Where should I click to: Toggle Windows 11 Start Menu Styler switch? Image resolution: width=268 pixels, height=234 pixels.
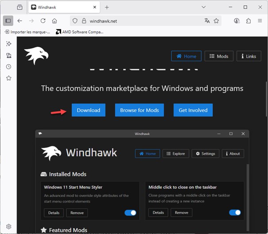(130, 213)
